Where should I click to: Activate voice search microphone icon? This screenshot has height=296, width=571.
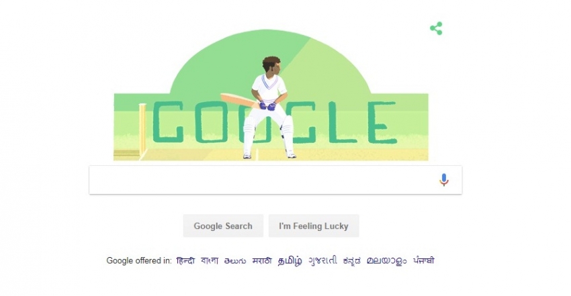(443, 180)
